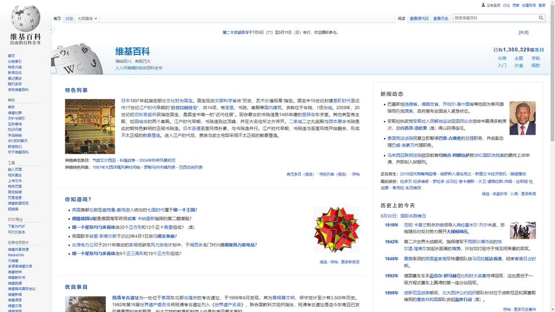Click 关于维基百科 in the sidebar

pyautogui.click(x=18, y=152)
